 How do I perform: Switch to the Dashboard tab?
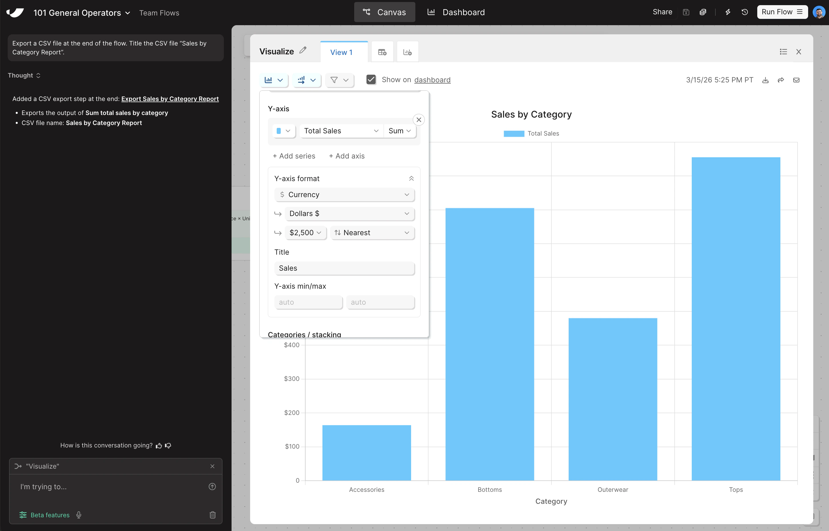[x=456, y=12]
